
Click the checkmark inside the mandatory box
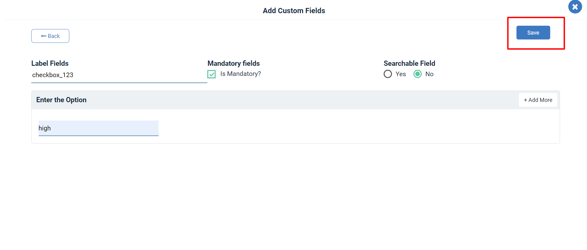pyautogui.click(x=212, y=74)
